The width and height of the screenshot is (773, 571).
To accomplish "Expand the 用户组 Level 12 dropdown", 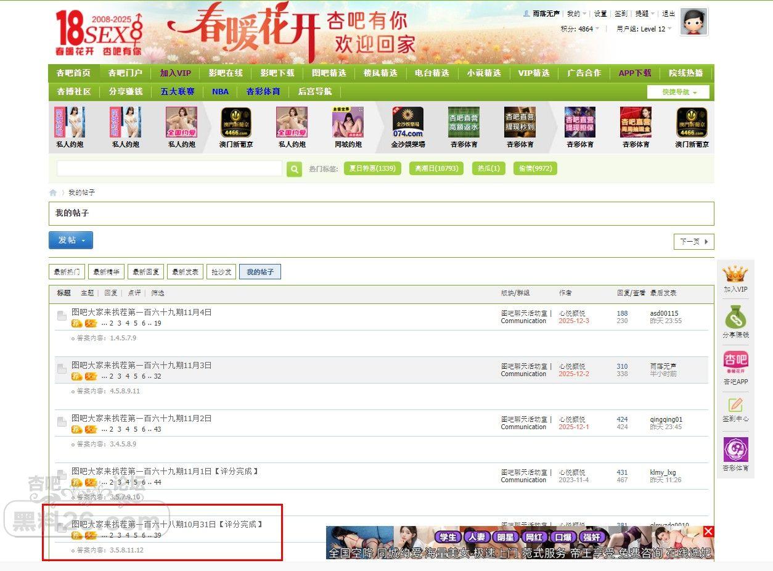I will point(644,29).
